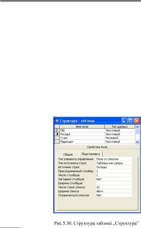
Task: Click the Ограничиться списком value Нет
Action: pos(114,195)
